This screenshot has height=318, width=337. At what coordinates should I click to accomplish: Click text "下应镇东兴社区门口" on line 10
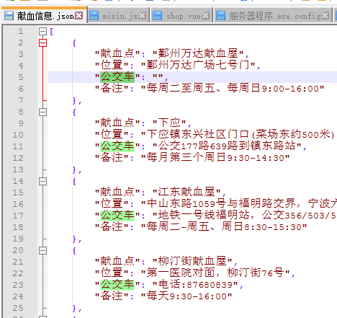point(198,134)
